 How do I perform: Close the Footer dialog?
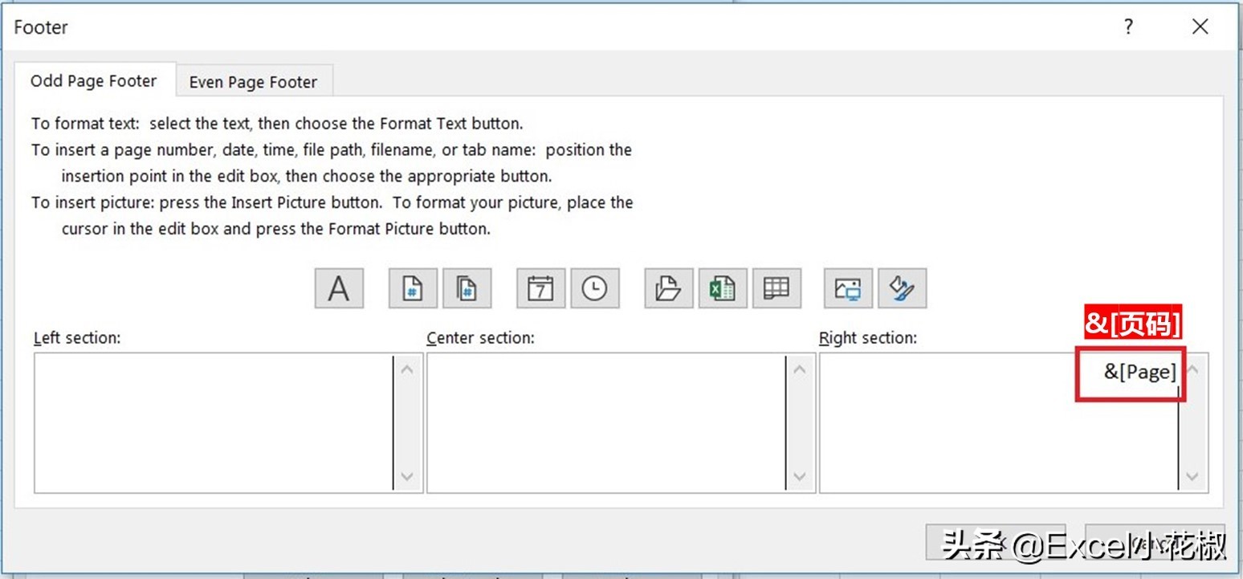pyautogui.click(x=1200, y=27)
